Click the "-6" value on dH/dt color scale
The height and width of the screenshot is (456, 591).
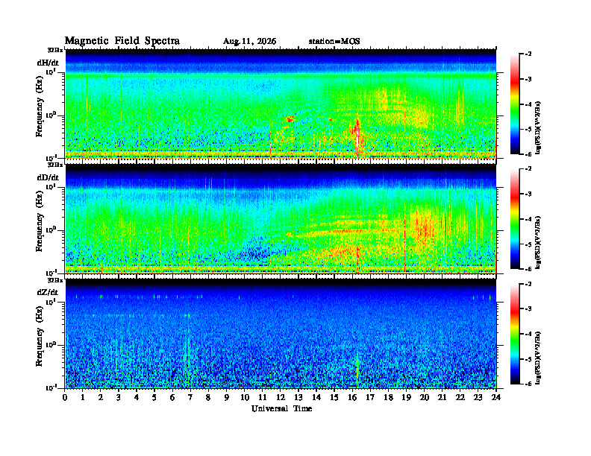pyautogui.click(x=528, y=154)
